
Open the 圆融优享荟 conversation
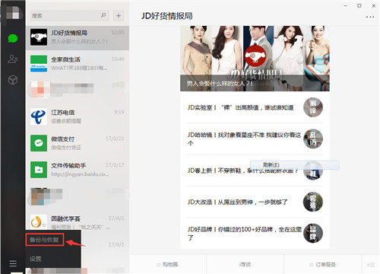78,221
